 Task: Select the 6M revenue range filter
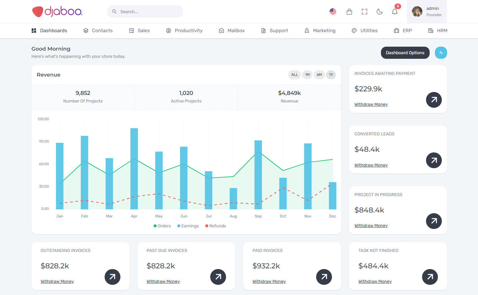319,75
